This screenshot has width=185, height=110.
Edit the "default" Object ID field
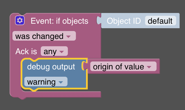160,21
